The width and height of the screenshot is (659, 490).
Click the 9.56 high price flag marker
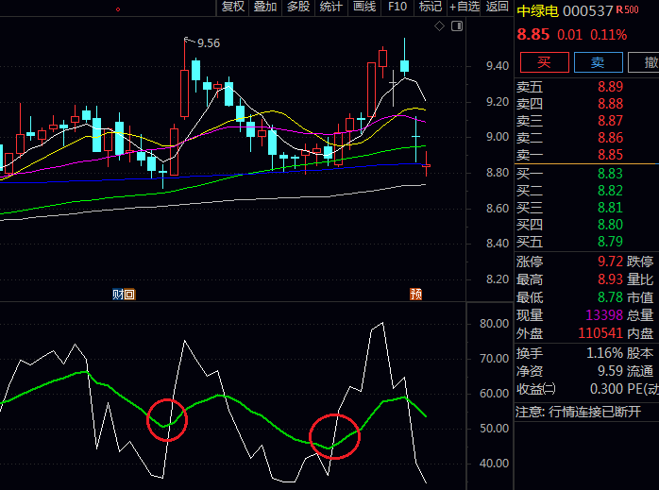202,42
